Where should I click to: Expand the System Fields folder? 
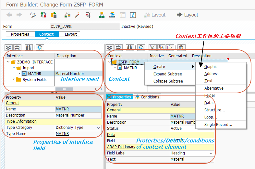coord(14,79)
